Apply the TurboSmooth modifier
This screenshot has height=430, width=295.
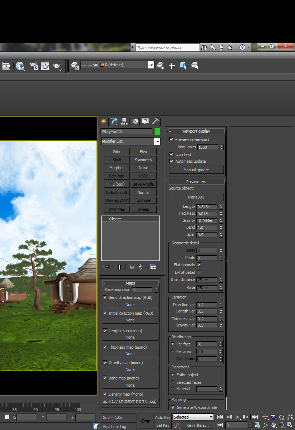[x=117, y=192]
